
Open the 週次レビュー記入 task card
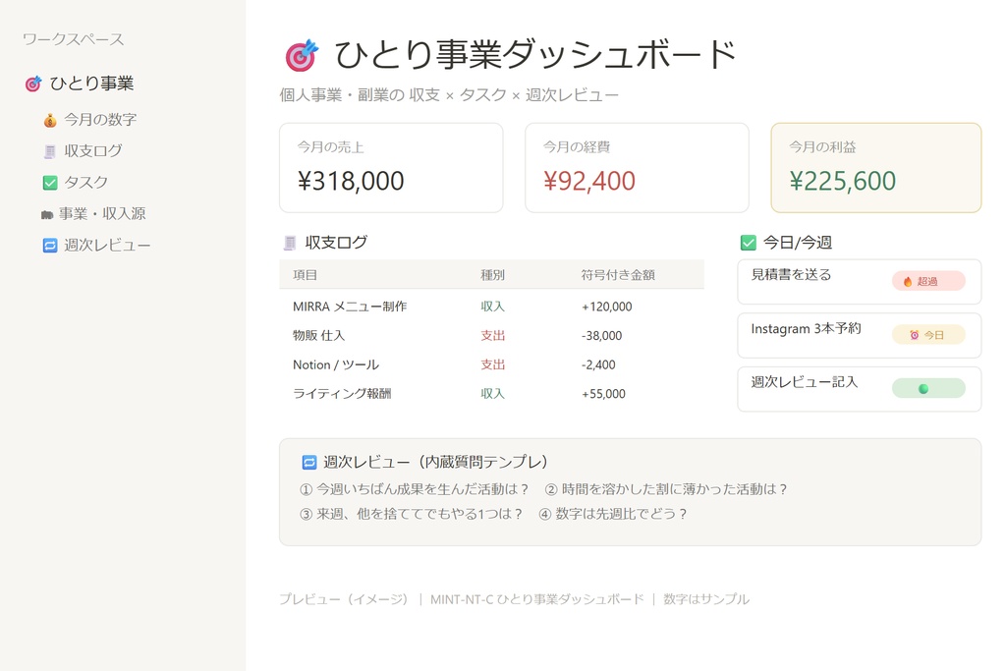(x=860, y=389)
